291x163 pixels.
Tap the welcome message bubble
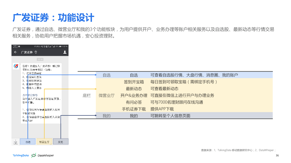tap(41, 93)
